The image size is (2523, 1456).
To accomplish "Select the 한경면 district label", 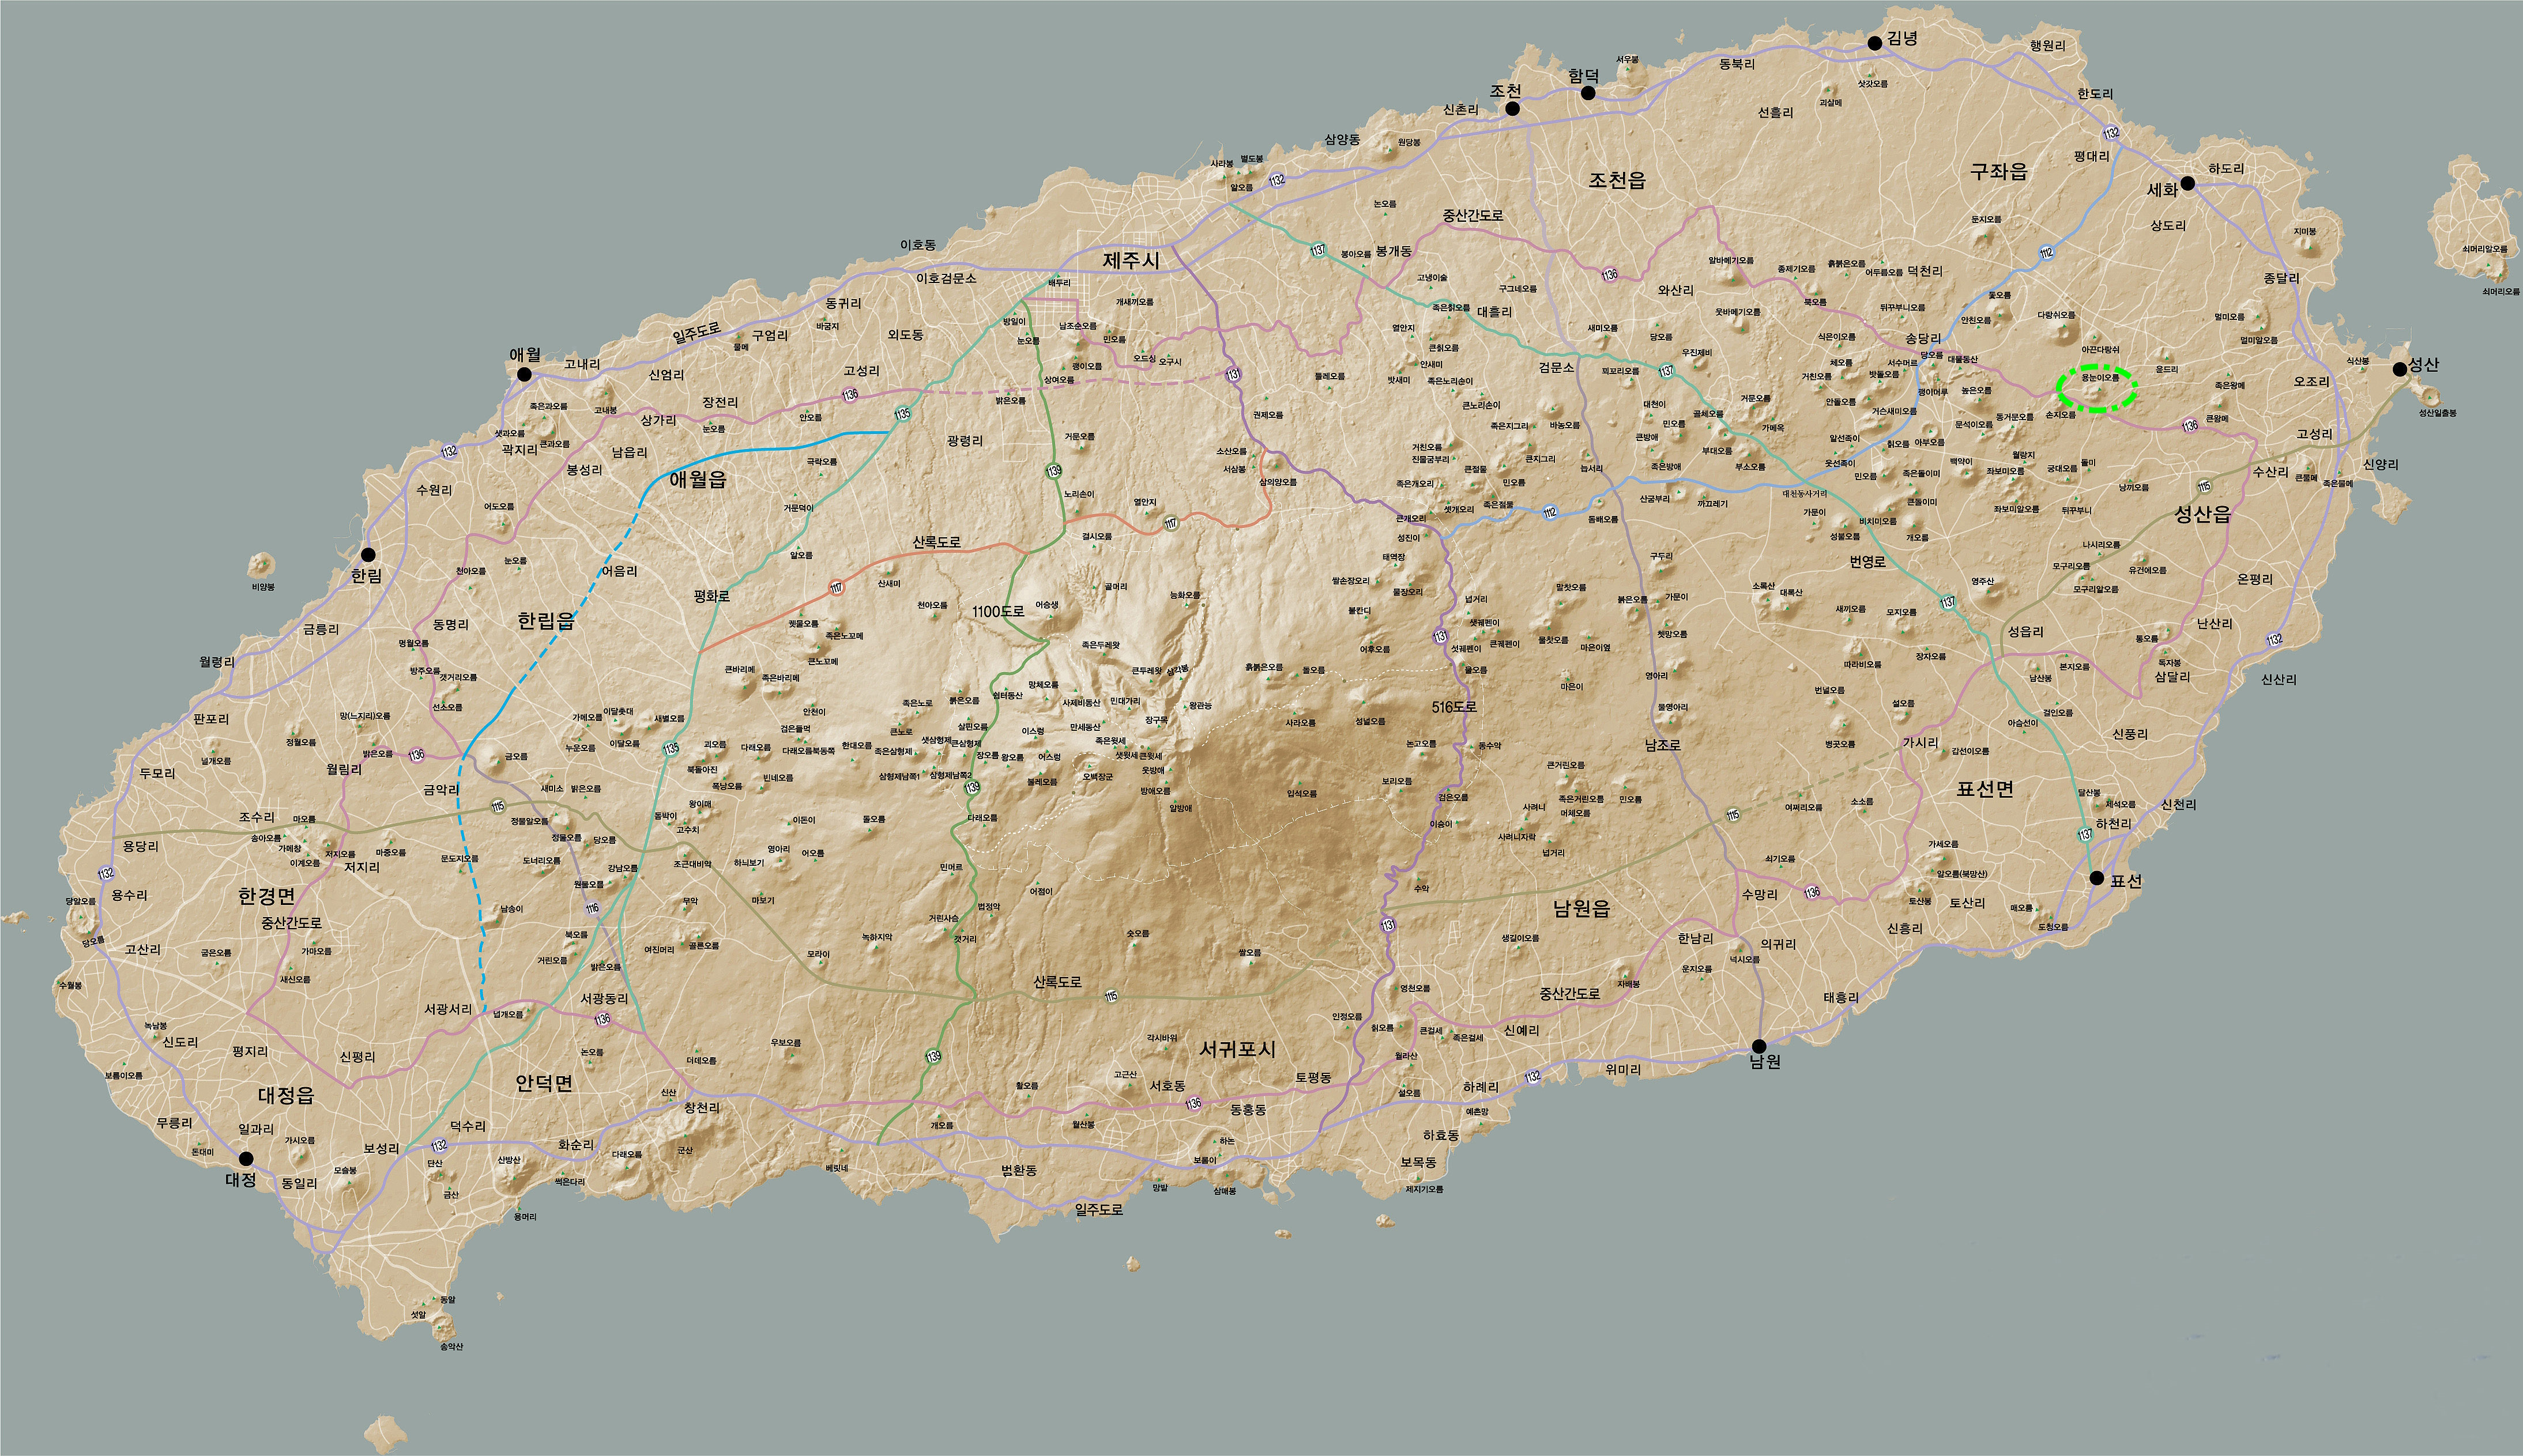I will click(x=266, y=895).
